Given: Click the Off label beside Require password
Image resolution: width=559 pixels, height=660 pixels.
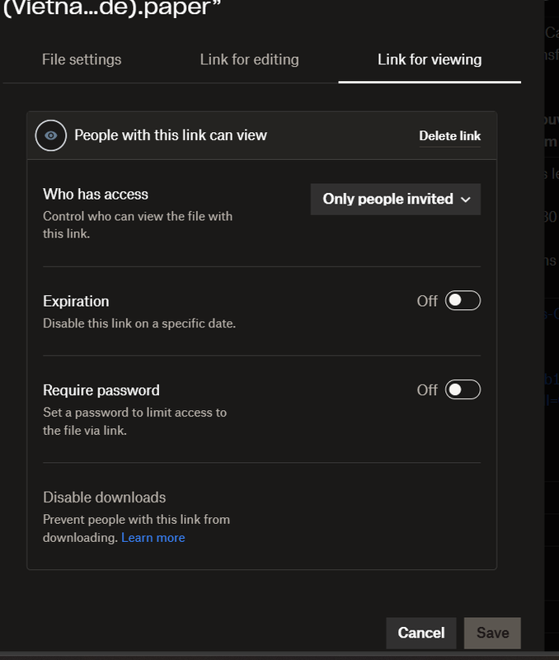Looking at the screenshot, I should 427,390.
